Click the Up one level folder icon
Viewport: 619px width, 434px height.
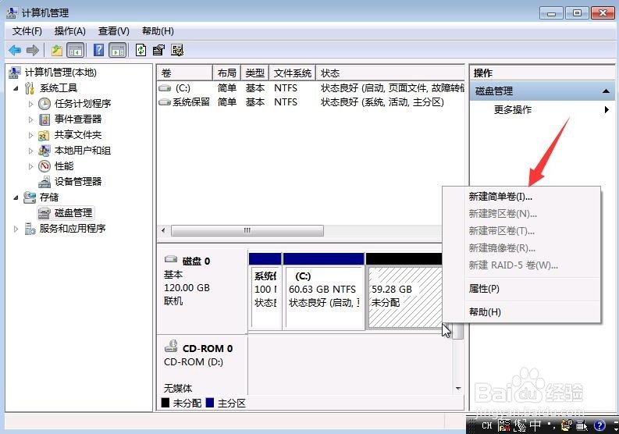(57, 50)
